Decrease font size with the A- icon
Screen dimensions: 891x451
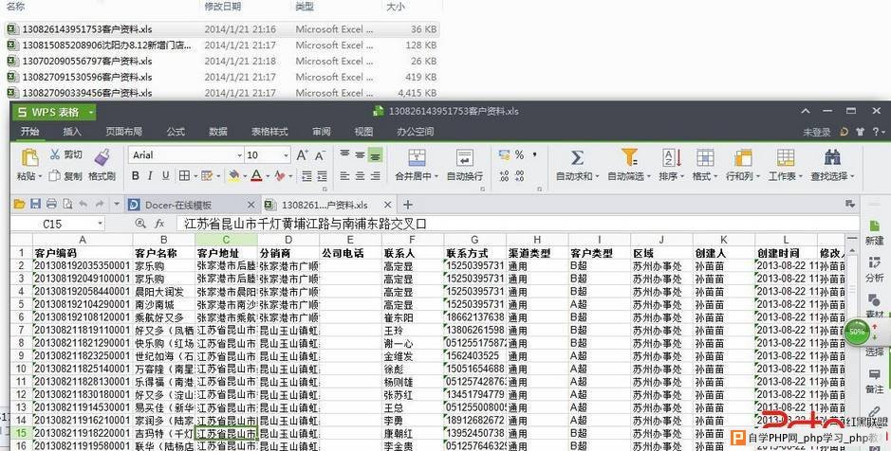click(320, 154)
